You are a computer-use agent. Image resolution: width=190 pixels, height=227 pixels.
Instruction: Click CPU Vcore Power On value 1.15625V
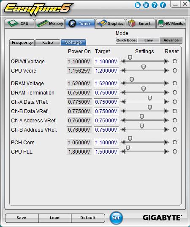(79, 70)
